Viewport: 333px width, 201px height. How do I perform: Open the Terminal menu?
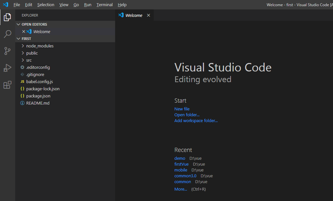(x=104, y=5)
